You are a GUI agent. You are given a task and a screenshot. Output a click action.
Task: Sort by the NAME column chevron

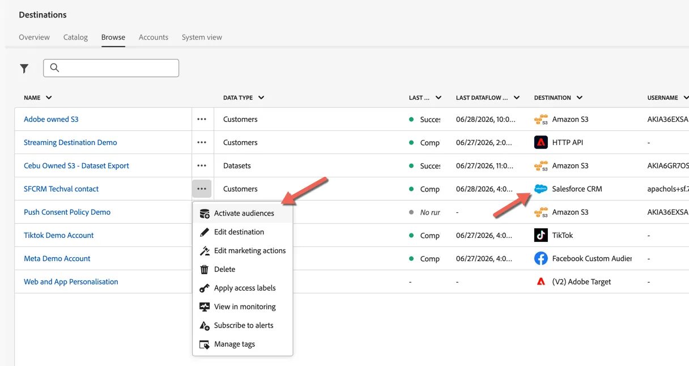click(x=49, y=97)
